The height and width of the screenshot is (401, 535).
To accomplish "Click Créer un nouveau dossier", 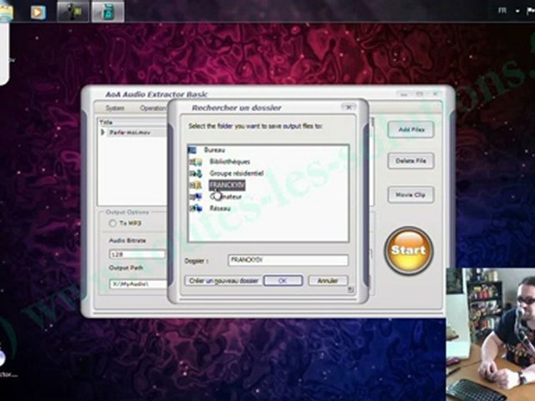I will pos(223,281).
